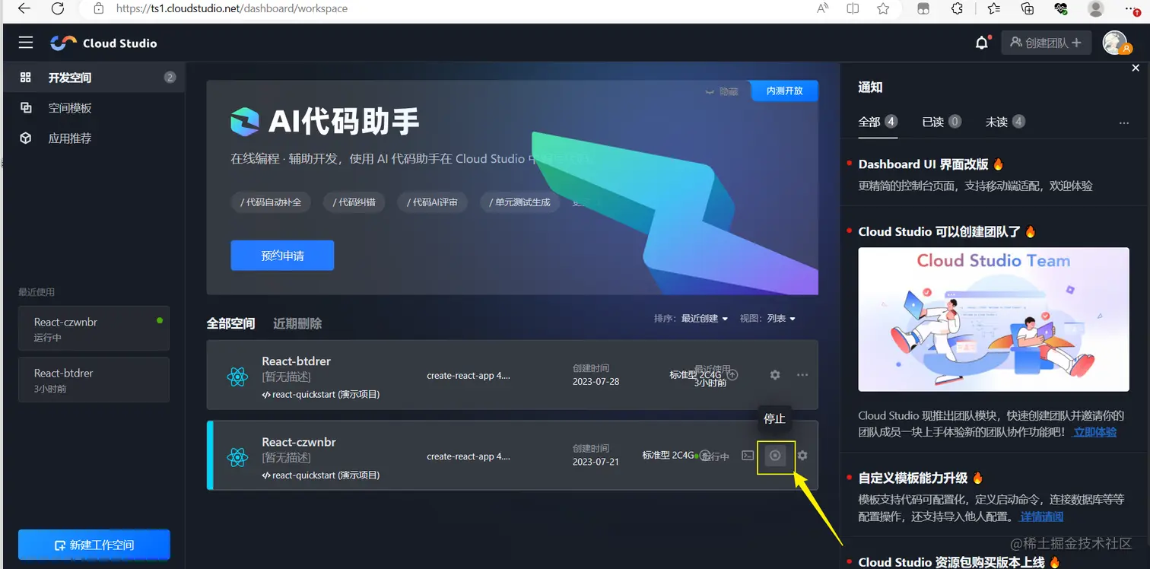
Task: Click the 自定义模板能力升级 notification title
Action: tap(913, 478)
